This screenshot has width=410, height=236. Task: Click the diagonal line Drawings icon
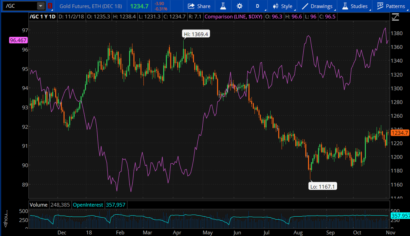click(305, 6)
